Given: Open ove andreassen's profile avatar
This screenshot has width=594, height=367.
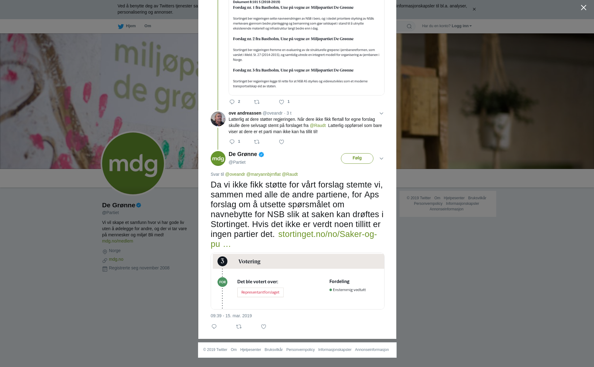Looking at the screenshot, I should point(218,119).
